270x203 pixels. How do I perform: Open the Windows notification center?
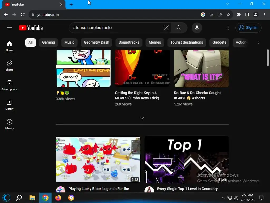pyautogui.click(x=261, y=198)
